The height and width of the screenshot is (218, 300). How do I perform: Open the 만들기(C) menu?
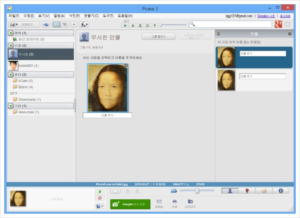tap(91, 16)
